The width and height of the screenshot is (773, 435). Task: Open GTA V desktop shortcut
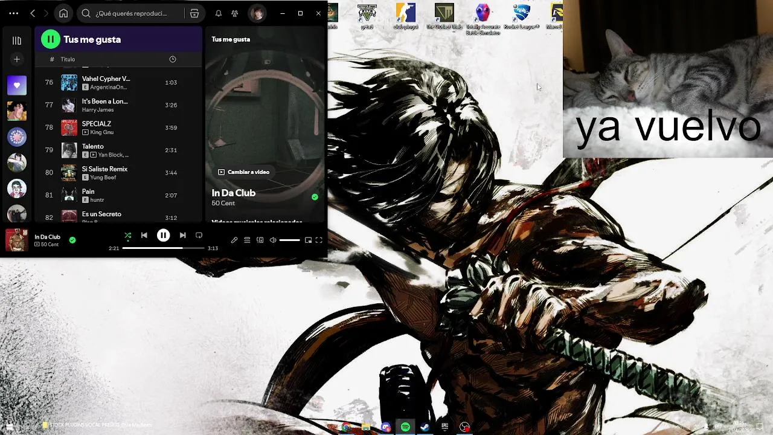(367, 16)
